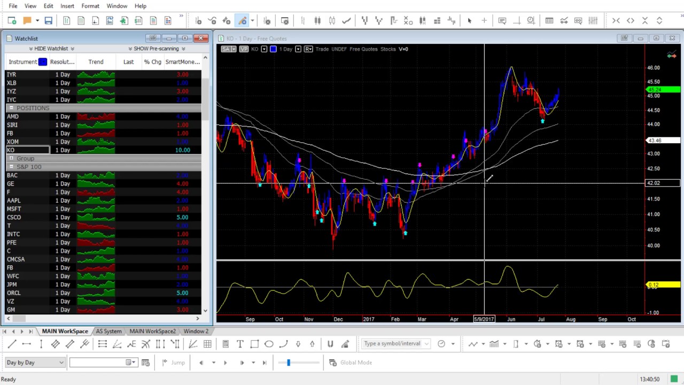684x385 pixels.
Task: Select the arrow pointer cursor tool
Action: click(470, 20)
